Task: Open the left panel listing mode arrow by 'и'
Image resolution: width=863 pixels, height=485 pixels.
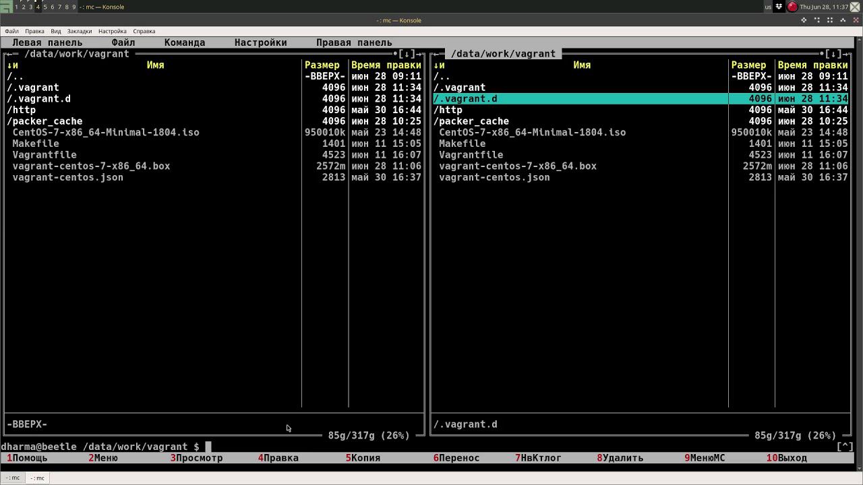Action: pos(12,65)
